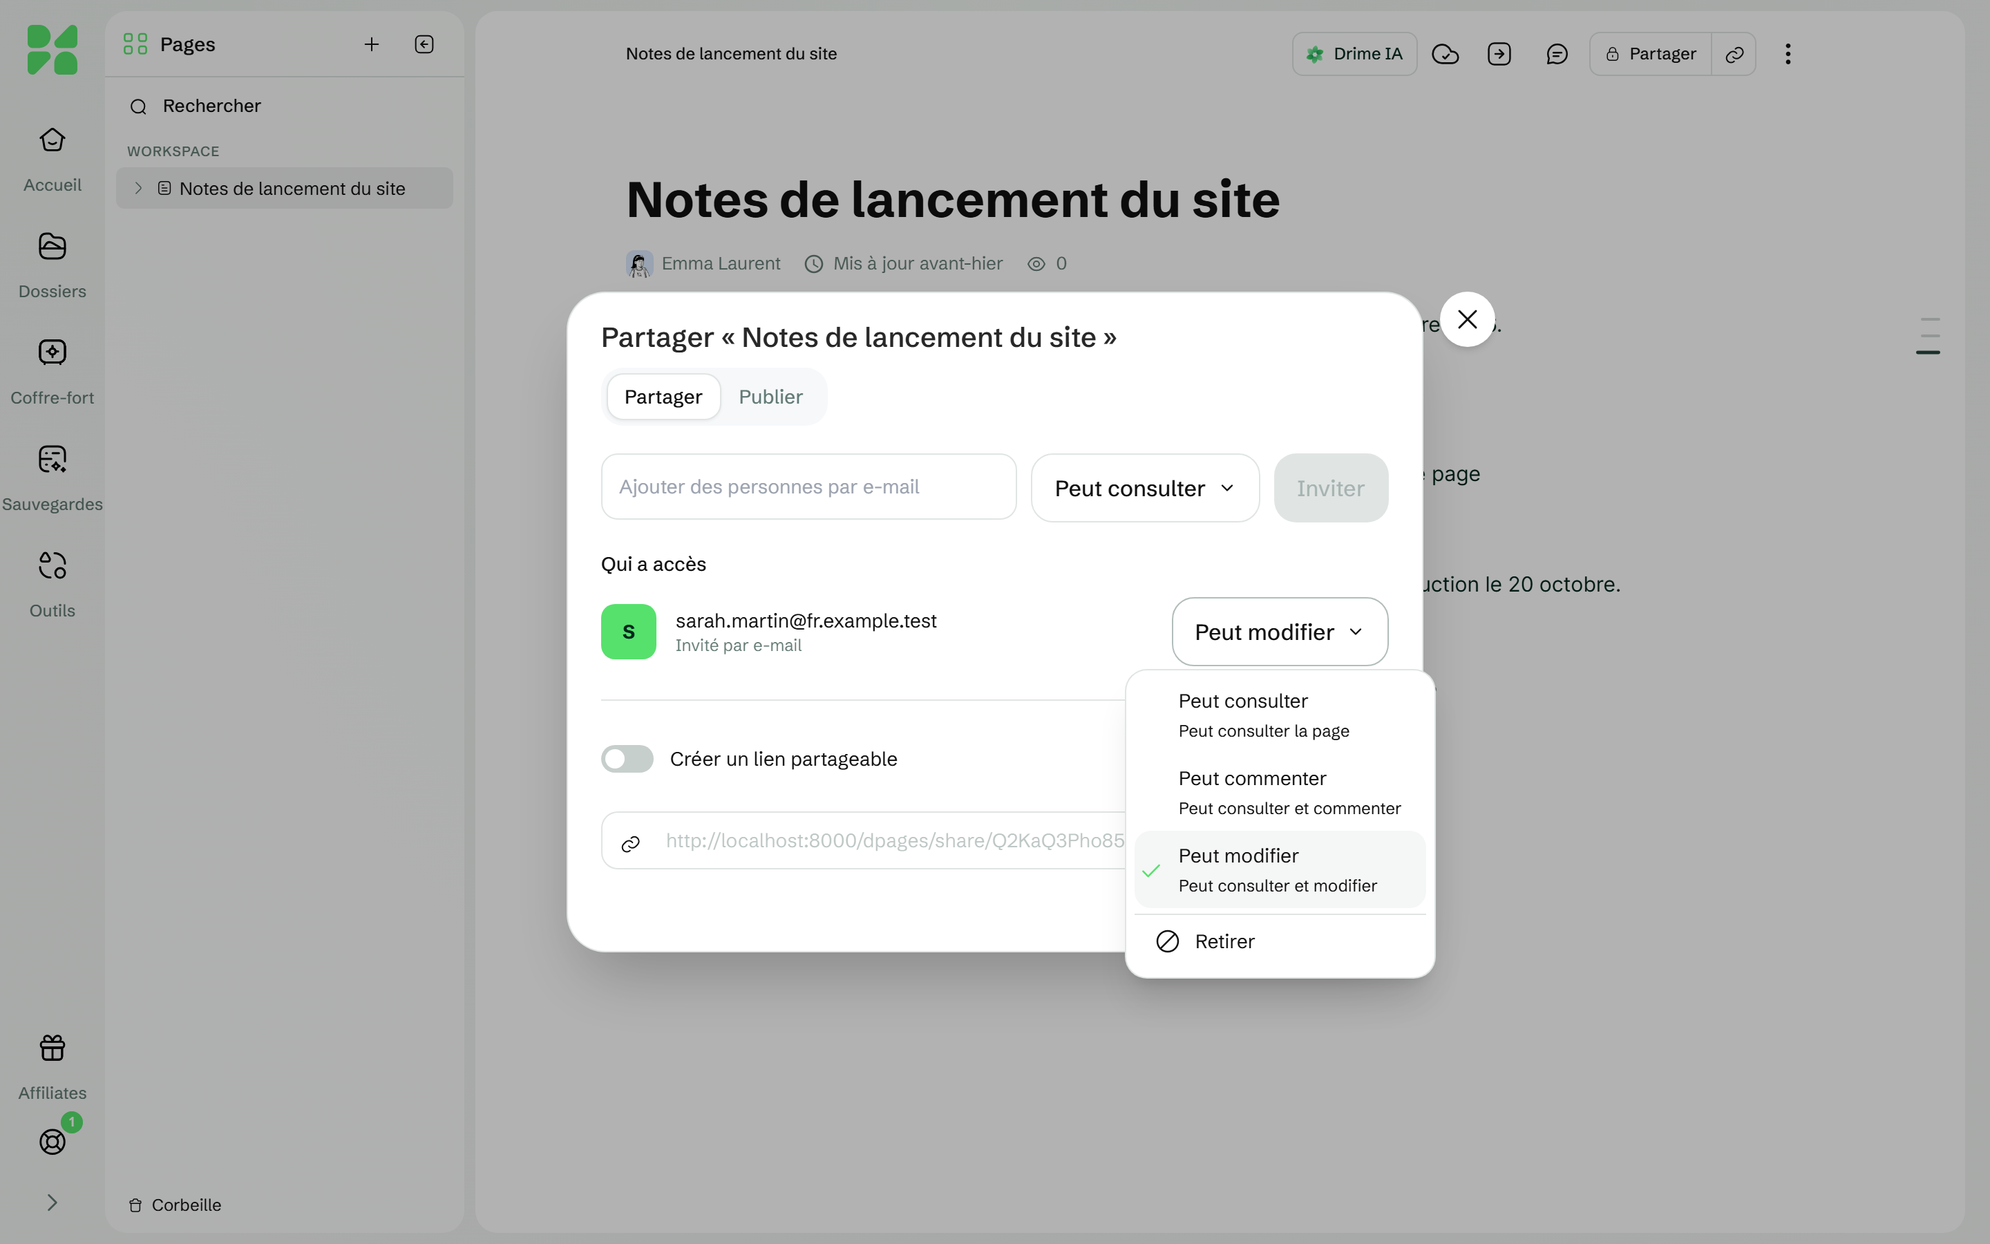Image resolution: width=1990 pixels, height=1244 pixels.
Task: Click the export arrow icon in toolbar
Action: 1499,55
